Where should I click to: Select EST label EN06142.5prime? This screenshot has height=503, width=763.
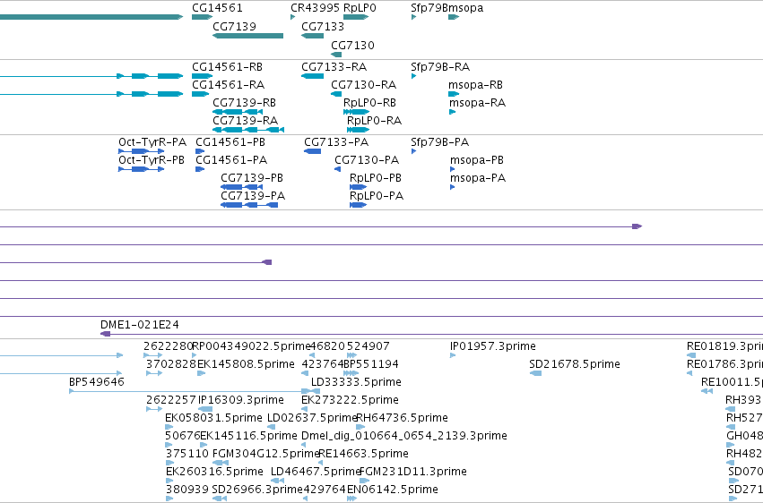[393, 490]
